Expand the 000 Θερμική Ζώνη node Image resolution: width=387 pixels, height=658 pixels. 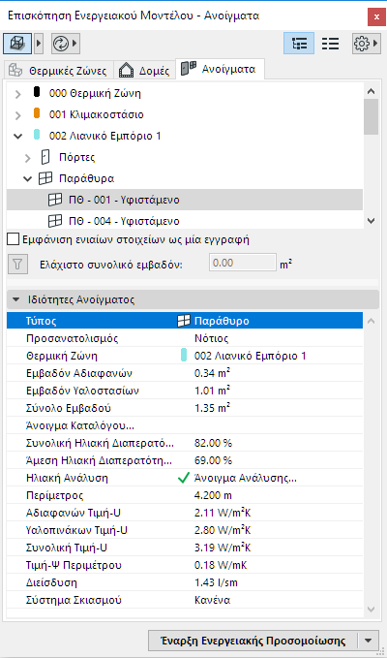17,94
